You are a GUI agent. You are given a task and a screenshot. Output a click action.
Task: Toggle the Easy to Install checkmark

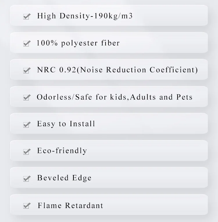coord(27,124)
